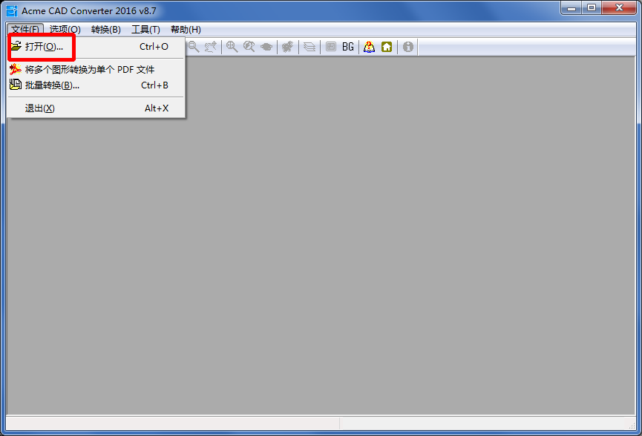Click the zoom previous magnifier icon

pyautogui.click(x=249, y=47)
